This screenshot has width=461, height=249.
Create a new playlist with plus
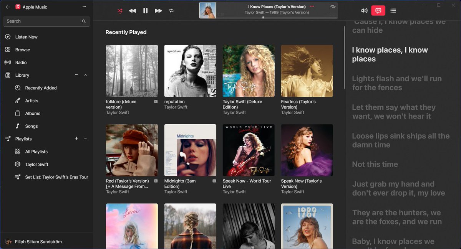click(76, 139)
